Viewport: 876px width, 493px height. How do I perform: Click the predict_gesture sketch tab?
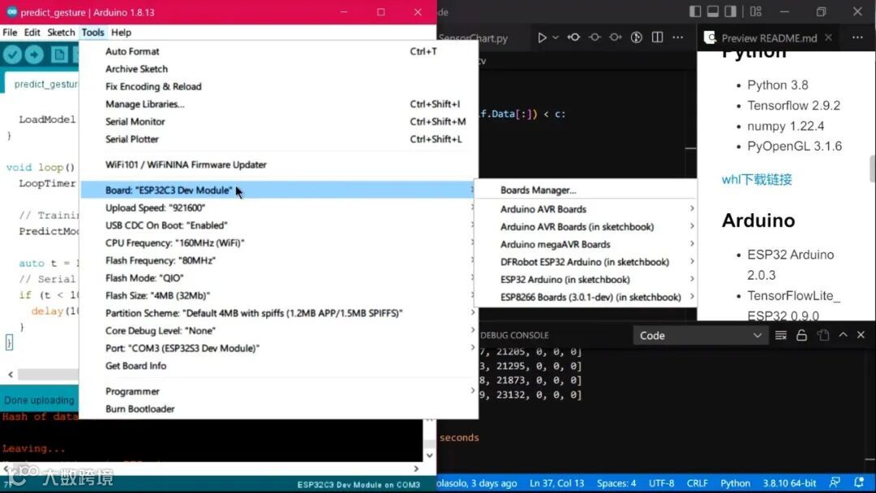(x=42, y=84)
